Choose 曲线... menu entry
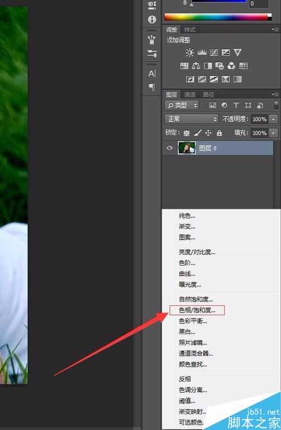Image resolution: width=281 pixels, height=430 pixels. pyautogui.click(x=187, y=274)
